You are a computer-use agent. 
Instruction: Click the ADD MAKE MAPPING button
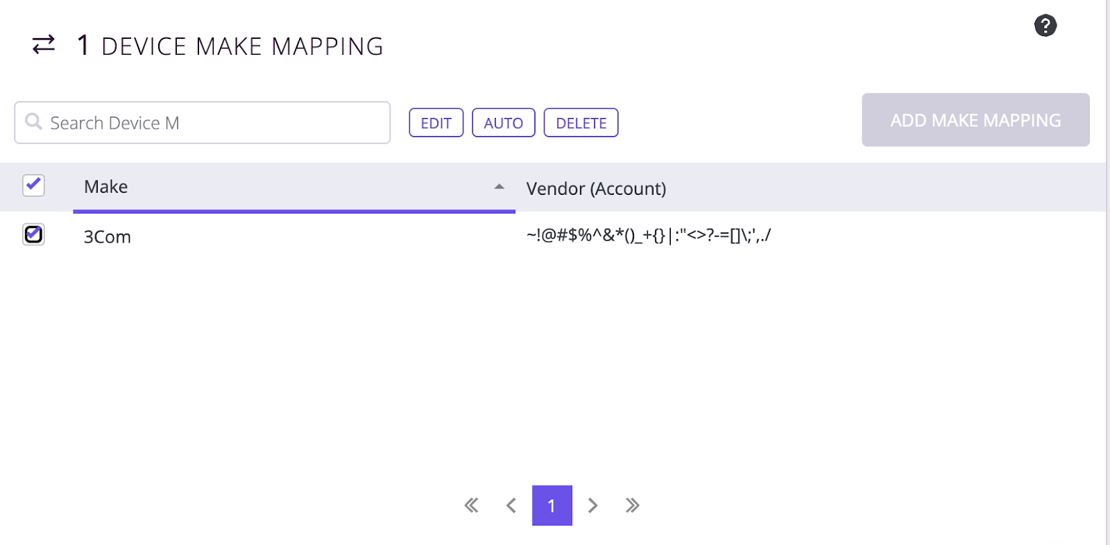point(975,120)
